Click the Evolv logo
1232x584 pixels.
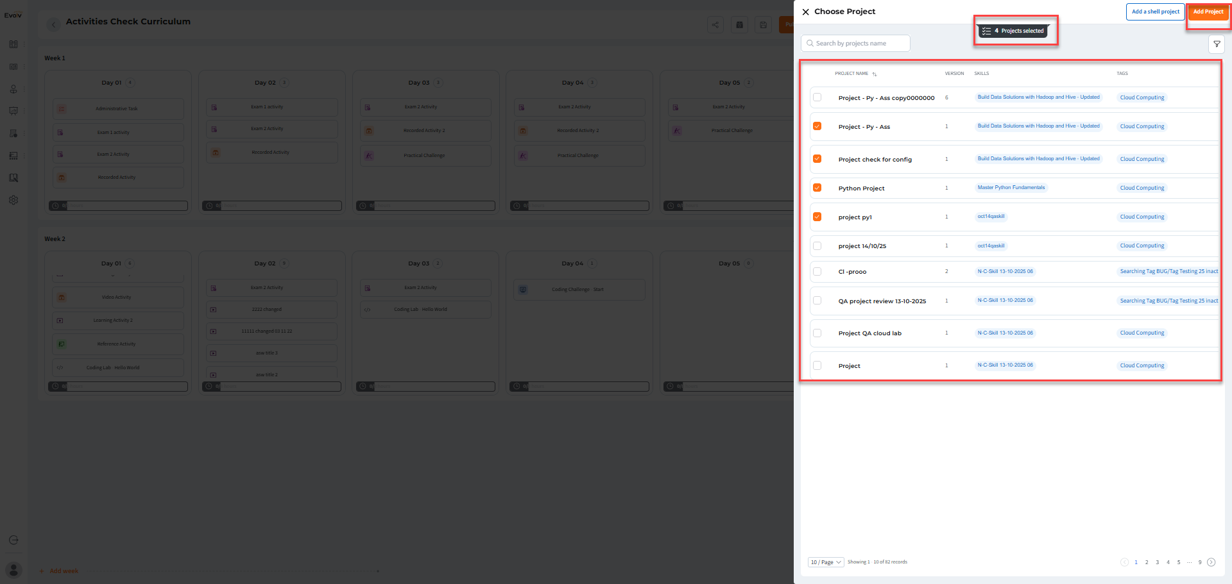click(x=13, y=15)
